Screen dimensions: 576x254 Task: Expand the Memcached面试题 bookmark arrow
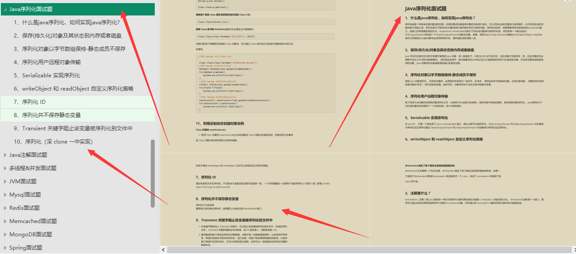(x=5, y=221)
